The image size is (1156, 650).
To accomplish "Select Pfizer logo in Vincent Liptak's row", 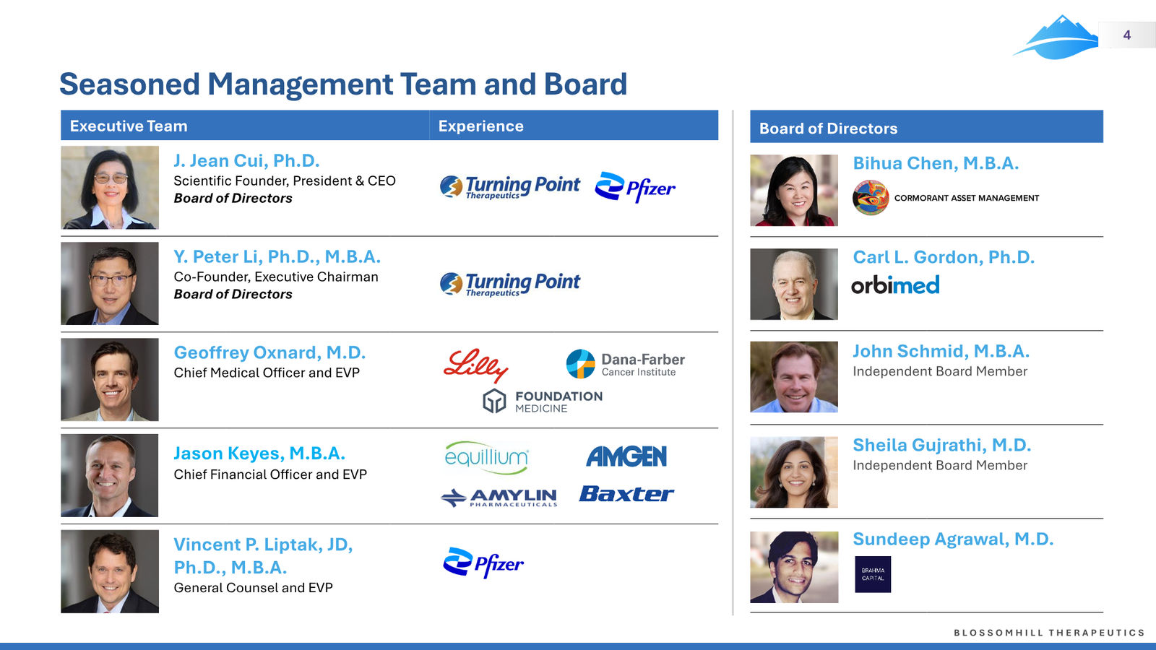I will pyautogui.click(x=483, y=563).
